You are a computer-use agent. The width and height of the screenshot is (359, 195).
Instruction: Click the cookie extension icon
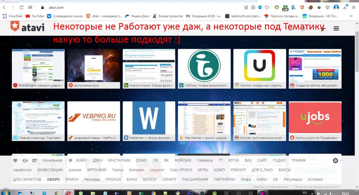tap(311, 7)
